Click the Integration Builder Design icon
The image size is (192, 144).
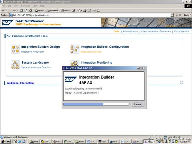pos(15,49)
